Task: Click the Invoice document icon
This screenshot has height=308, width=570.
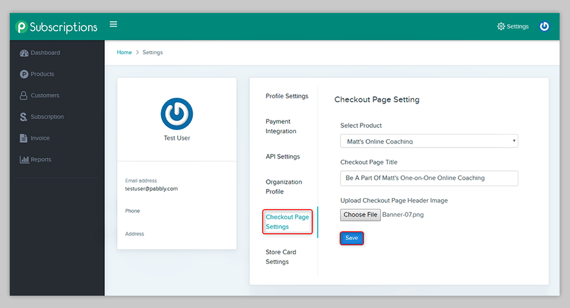Action: click(x=24, y=138)
